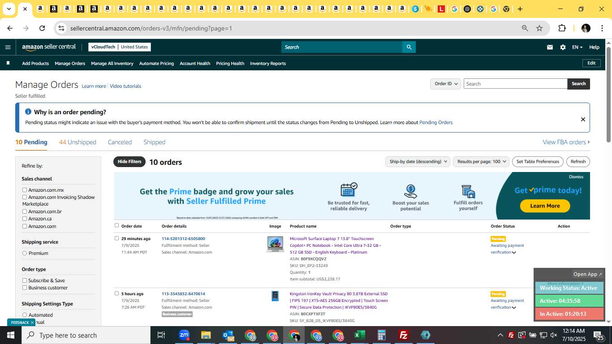Open the Chrome profile avatar
Viewport: 612px width, 344px height.
[x=586, y=28]
